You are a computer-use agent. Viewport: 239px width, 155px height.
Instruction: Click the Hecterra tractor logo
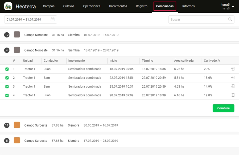click(x=8, y=6)
